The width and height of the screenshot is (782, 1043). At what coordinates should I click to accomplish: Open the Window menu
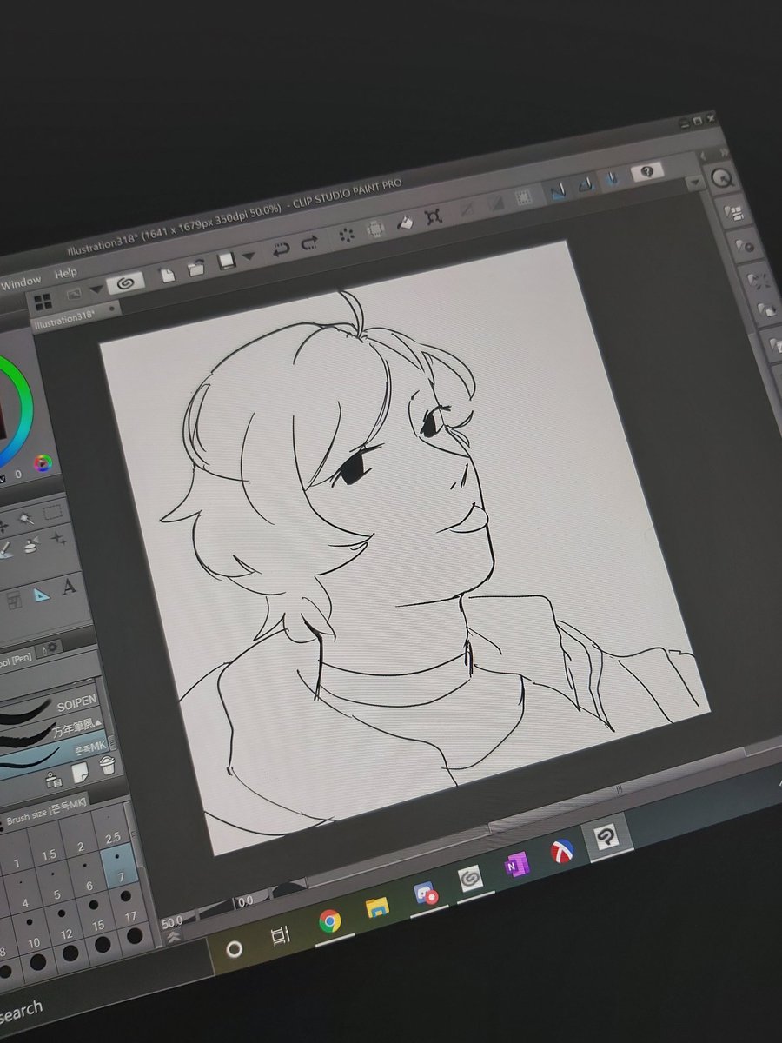tap(21, 282)
